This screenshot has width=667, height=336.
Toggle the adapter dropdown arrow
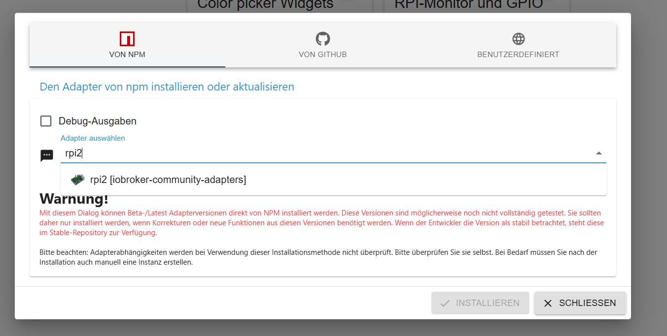point(599,153)
